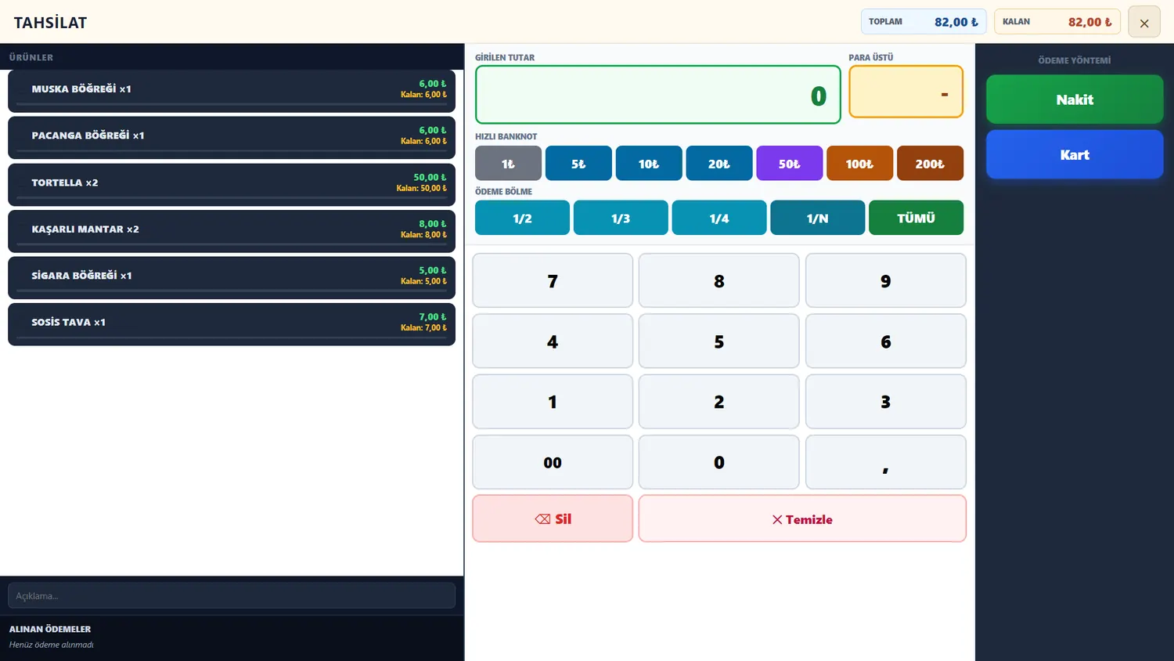Select TÜMÜ to pay the full amount
Viewport: 1174px width, 661px height.
(x=916, y=218)
